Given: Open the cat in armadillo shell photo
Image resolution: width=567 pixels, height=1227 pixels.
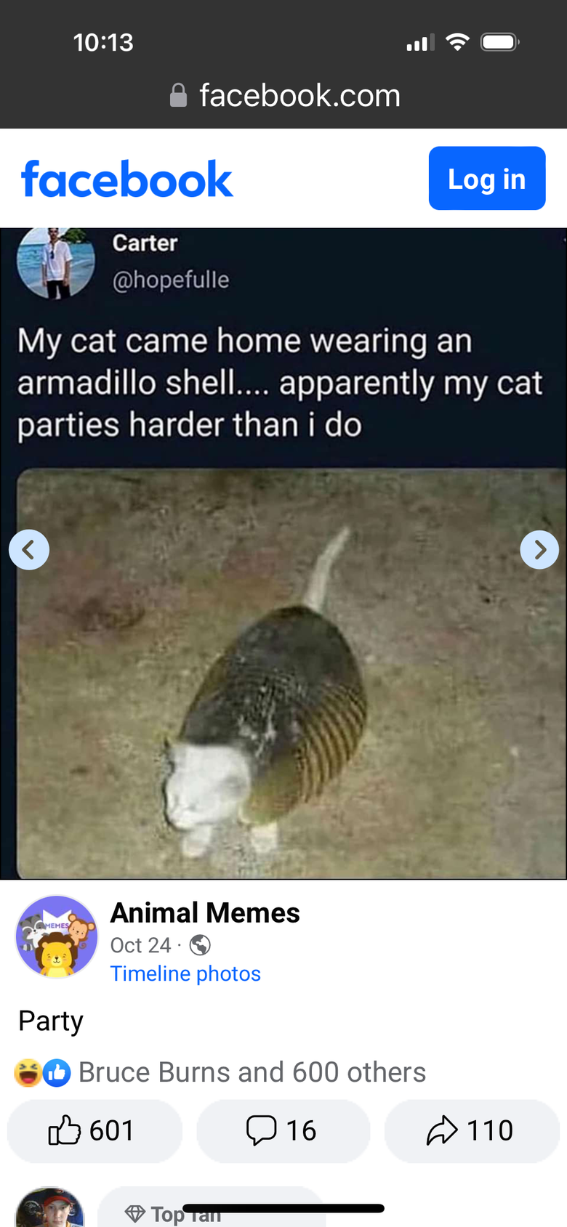Looking at the screenshot, I should tap(291, 673).
